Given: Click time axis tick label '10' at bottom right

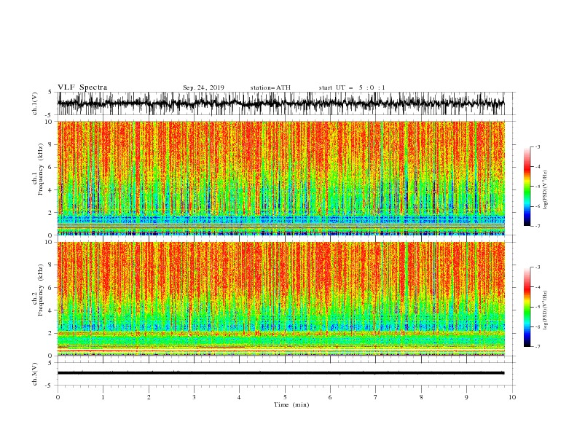Looking at the screenshot, I should [x=512, y=397].
